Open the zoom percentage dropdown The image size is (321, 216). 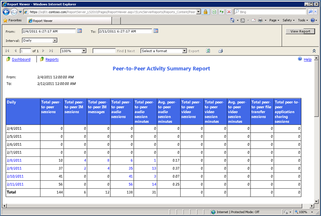coord(84,51)
